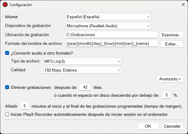Click the margin minutes field after Añadir
Viewport: 188px width, 134px height.
[x=25, y=106]
